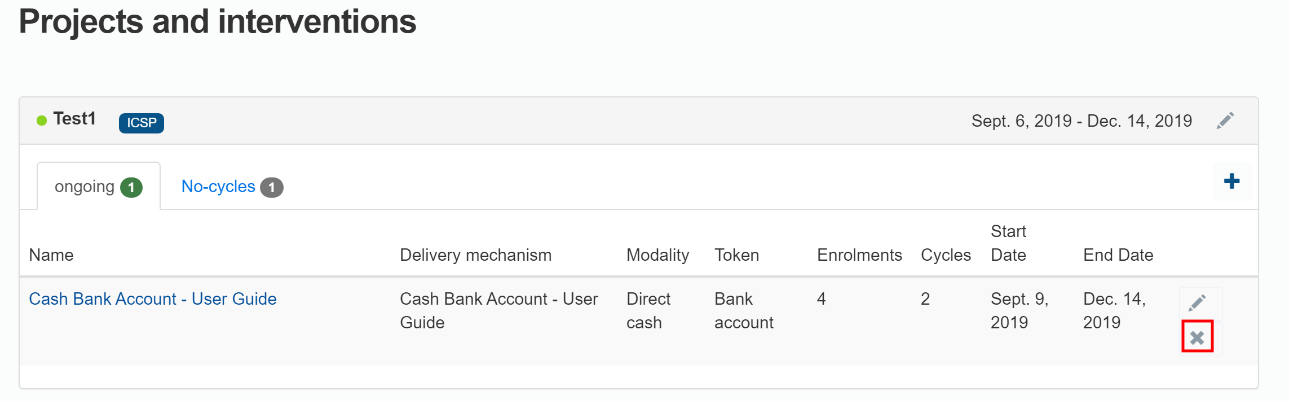Click the green count badge on ongoing
The height and width of the screenshot is (401, 1289).
131,188
